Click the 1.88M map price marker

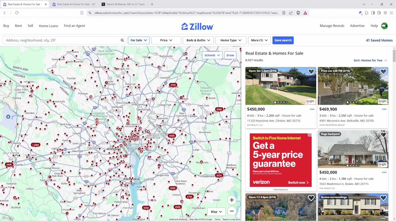tap(36, 145)
